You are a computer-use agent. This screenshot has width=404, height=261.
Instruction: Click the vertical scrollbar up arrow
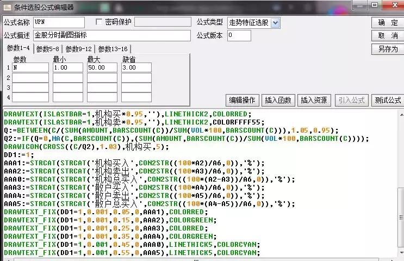point(401,115)
